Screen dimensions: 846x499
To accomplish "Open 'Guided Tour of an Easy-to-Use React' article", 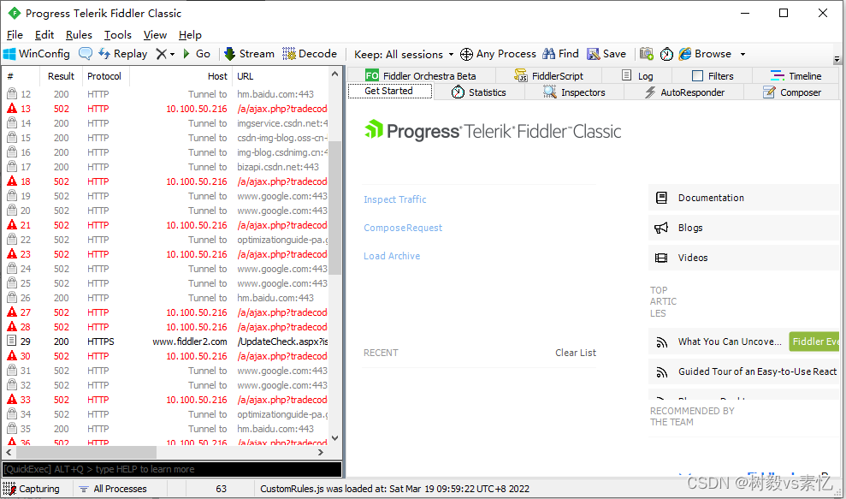I will 758,371.
